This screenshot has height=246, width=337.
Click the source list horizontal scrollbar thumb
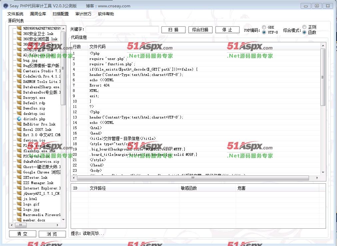pos(21,225)
